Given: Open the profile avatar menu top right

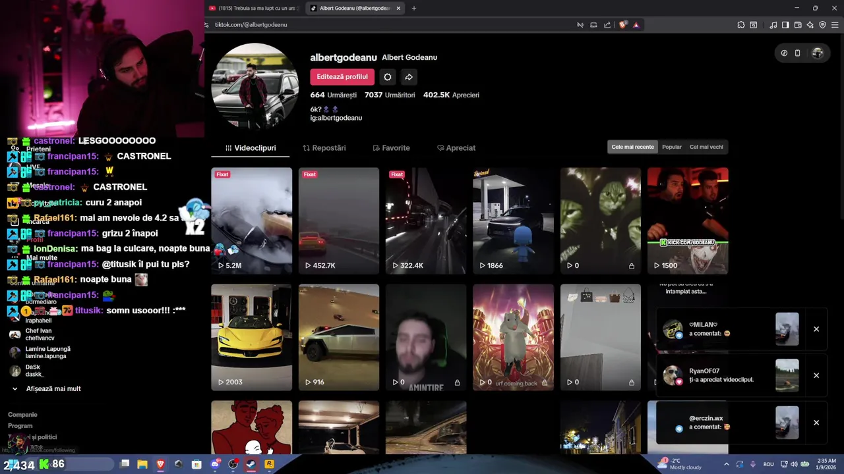Looking at the screenshot, I should (x=818, y=53).
